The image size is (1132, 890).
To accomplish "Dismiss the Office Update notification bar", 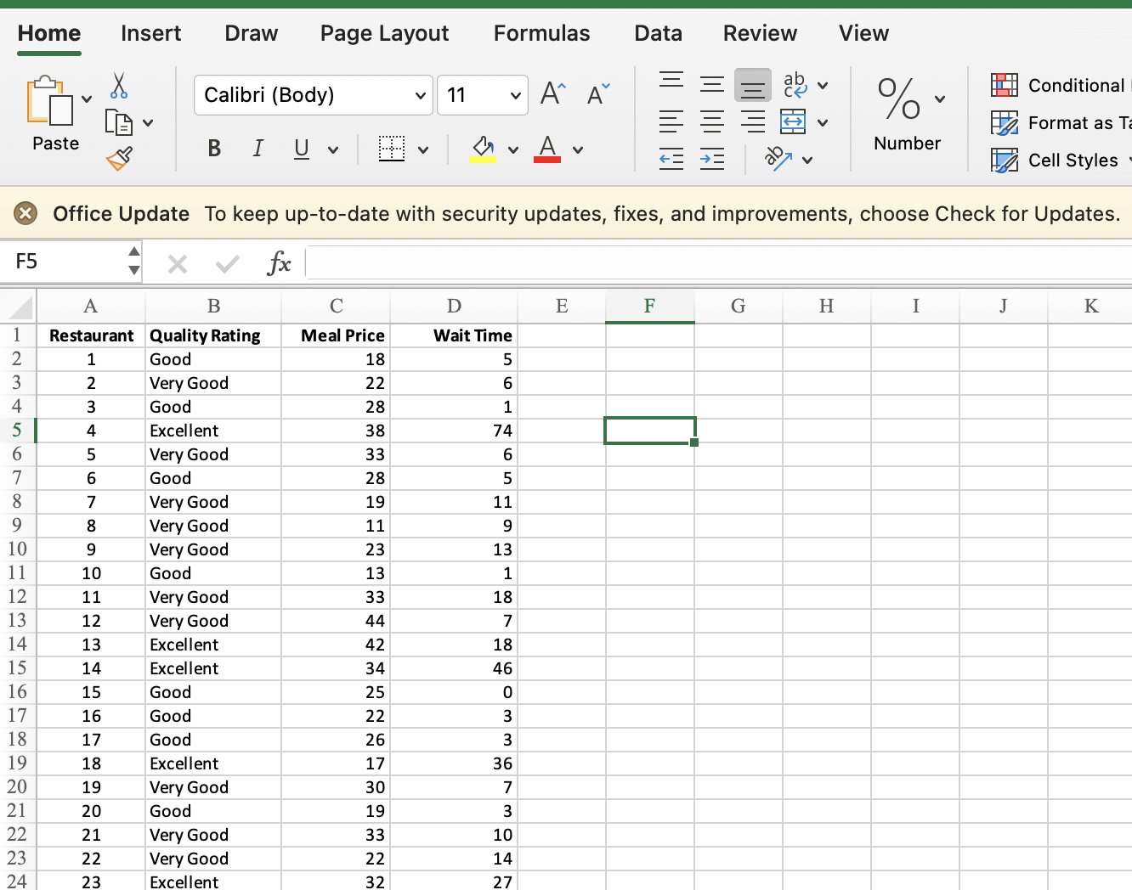I will click(x=25, y=213).
